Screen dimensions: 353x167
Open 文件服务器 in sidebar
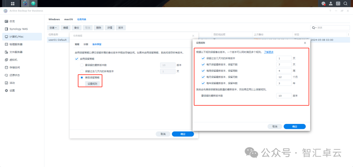(22, 52)
